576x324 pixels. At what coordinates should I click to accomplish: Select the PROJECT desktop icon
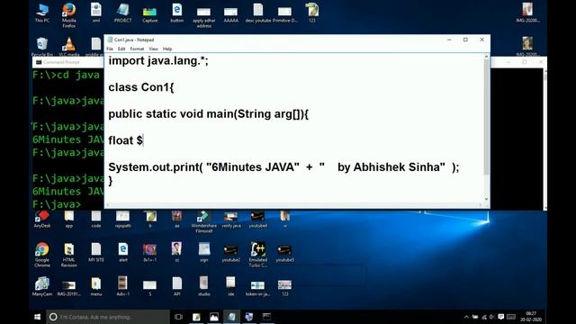coord(122,13)
